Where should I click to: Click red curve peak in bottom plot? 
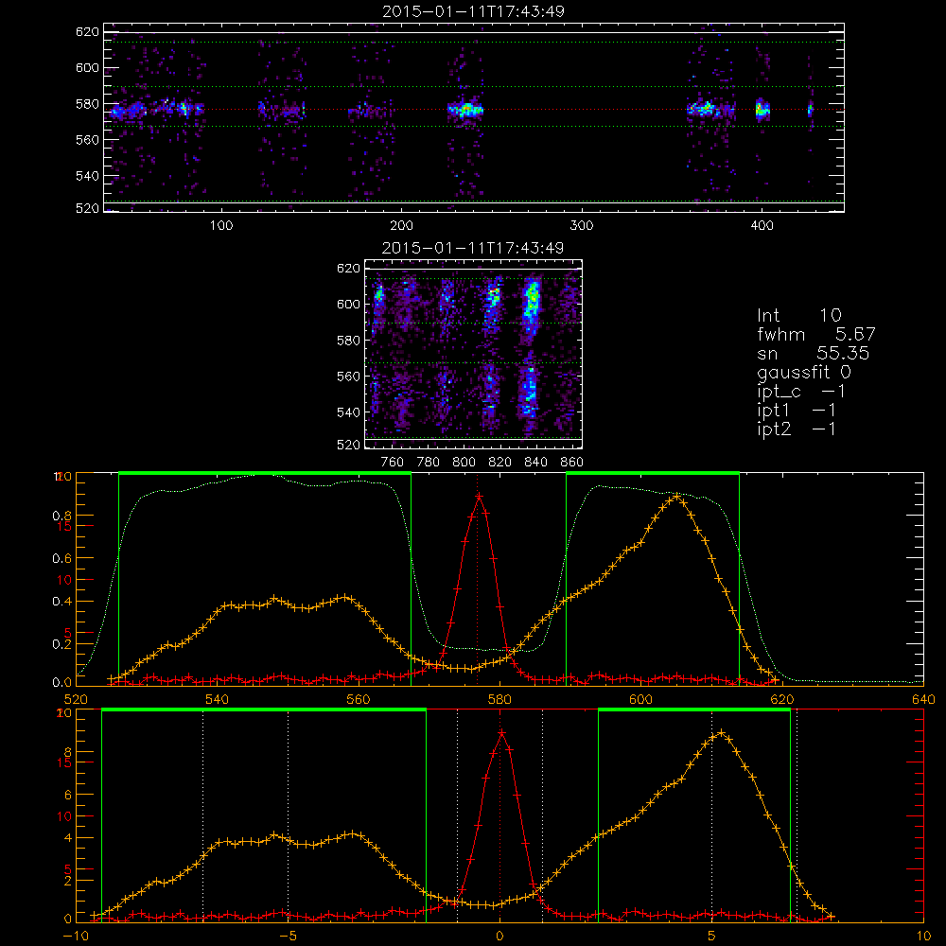pyautogui.click(x=501, y=733)
